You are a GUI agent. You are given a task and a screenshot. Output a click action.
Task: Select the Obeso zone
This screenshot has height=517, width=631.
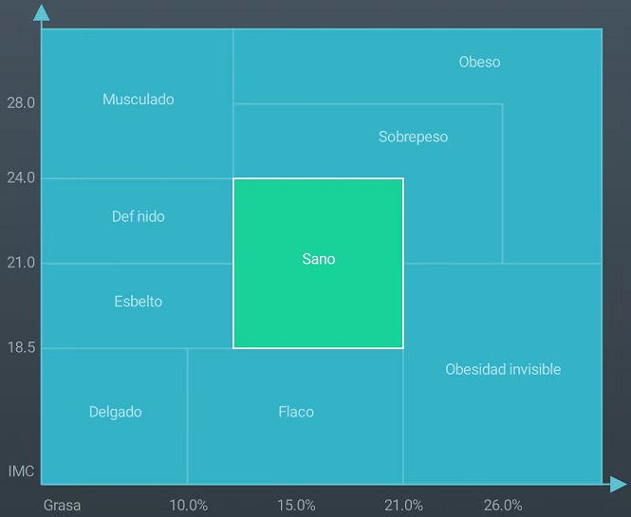[x=479, y=63]
